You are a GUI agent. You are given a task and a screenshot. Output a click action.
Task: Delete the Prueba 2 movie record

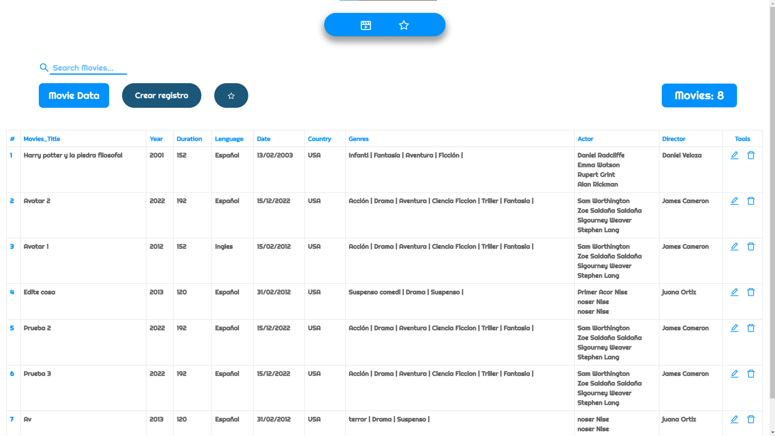[751, 328]
